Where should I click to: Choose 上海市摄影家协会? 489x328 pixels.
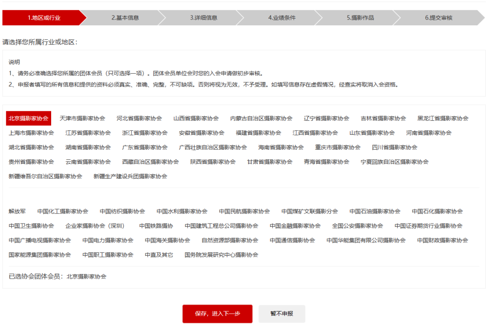[31, 133]
